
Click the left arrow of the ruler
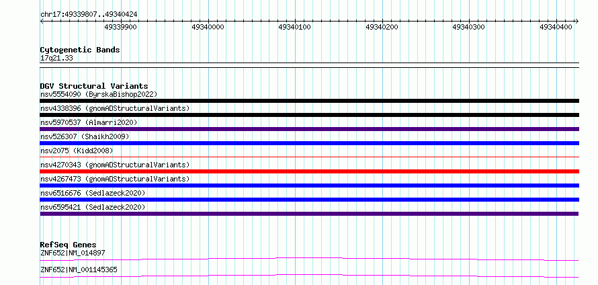click(x=42, y=22)
